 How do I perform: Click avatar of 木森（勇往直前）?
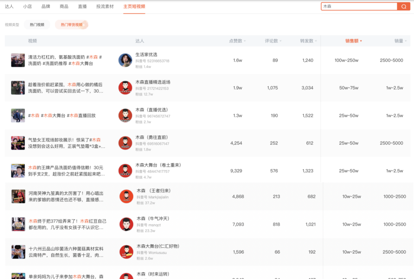[x=125, y=143]
